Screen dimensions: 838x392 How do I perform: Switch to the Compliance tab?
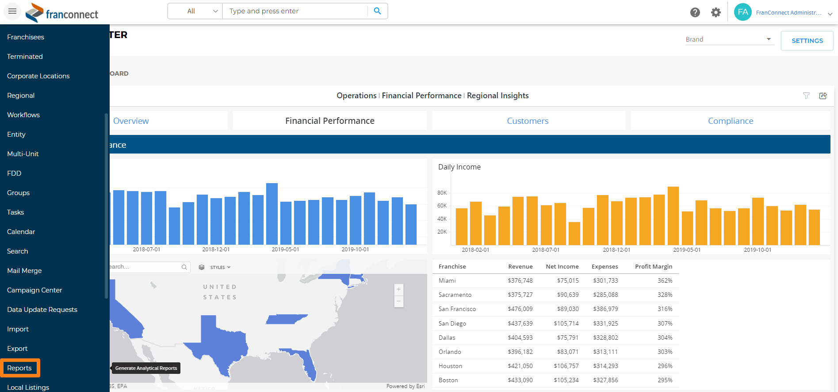click(x=731, y=121)
